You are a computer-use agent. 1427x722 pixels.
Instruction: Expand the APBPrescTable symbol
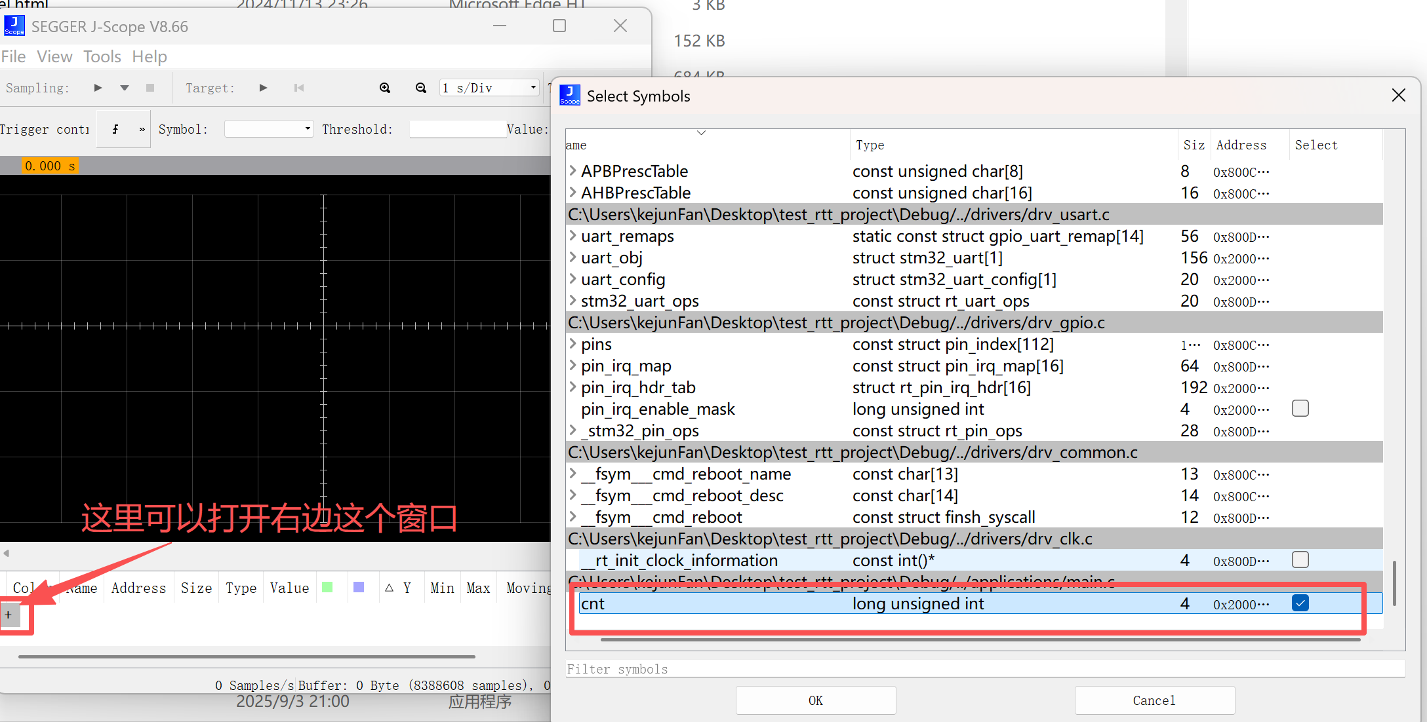tap(573, 171)
